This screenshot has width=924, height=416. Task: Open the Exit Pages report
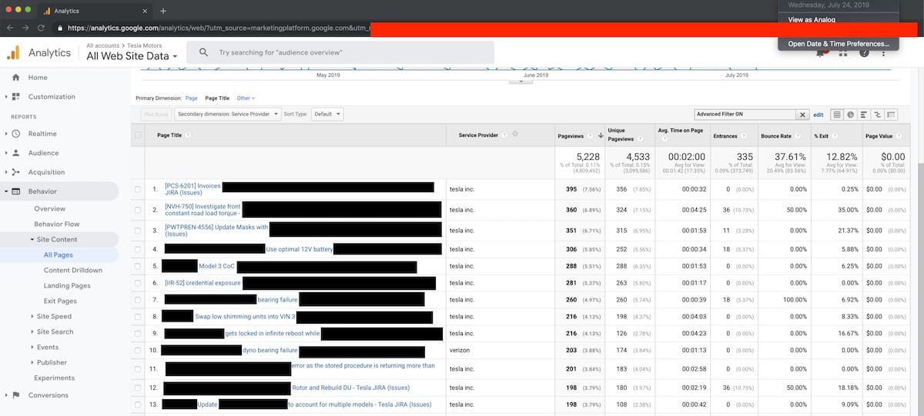60,301
